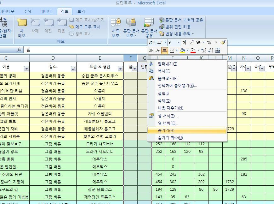Click 범위 편집 허용 button
Viewport: 274px width, 204px height.
(177, 27)
